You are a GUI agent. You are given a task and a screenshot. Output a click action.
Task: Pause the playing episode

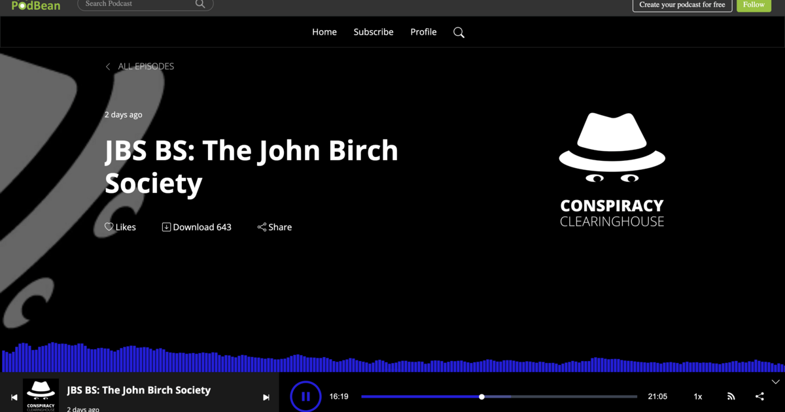coord(305,396)
